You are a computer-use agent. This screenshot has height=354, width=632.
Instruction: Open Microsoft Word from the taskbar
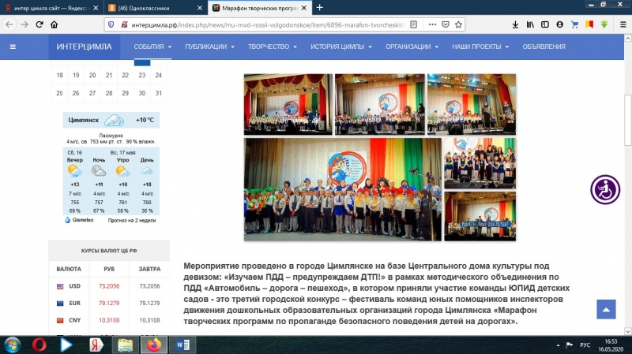[182, 345]
